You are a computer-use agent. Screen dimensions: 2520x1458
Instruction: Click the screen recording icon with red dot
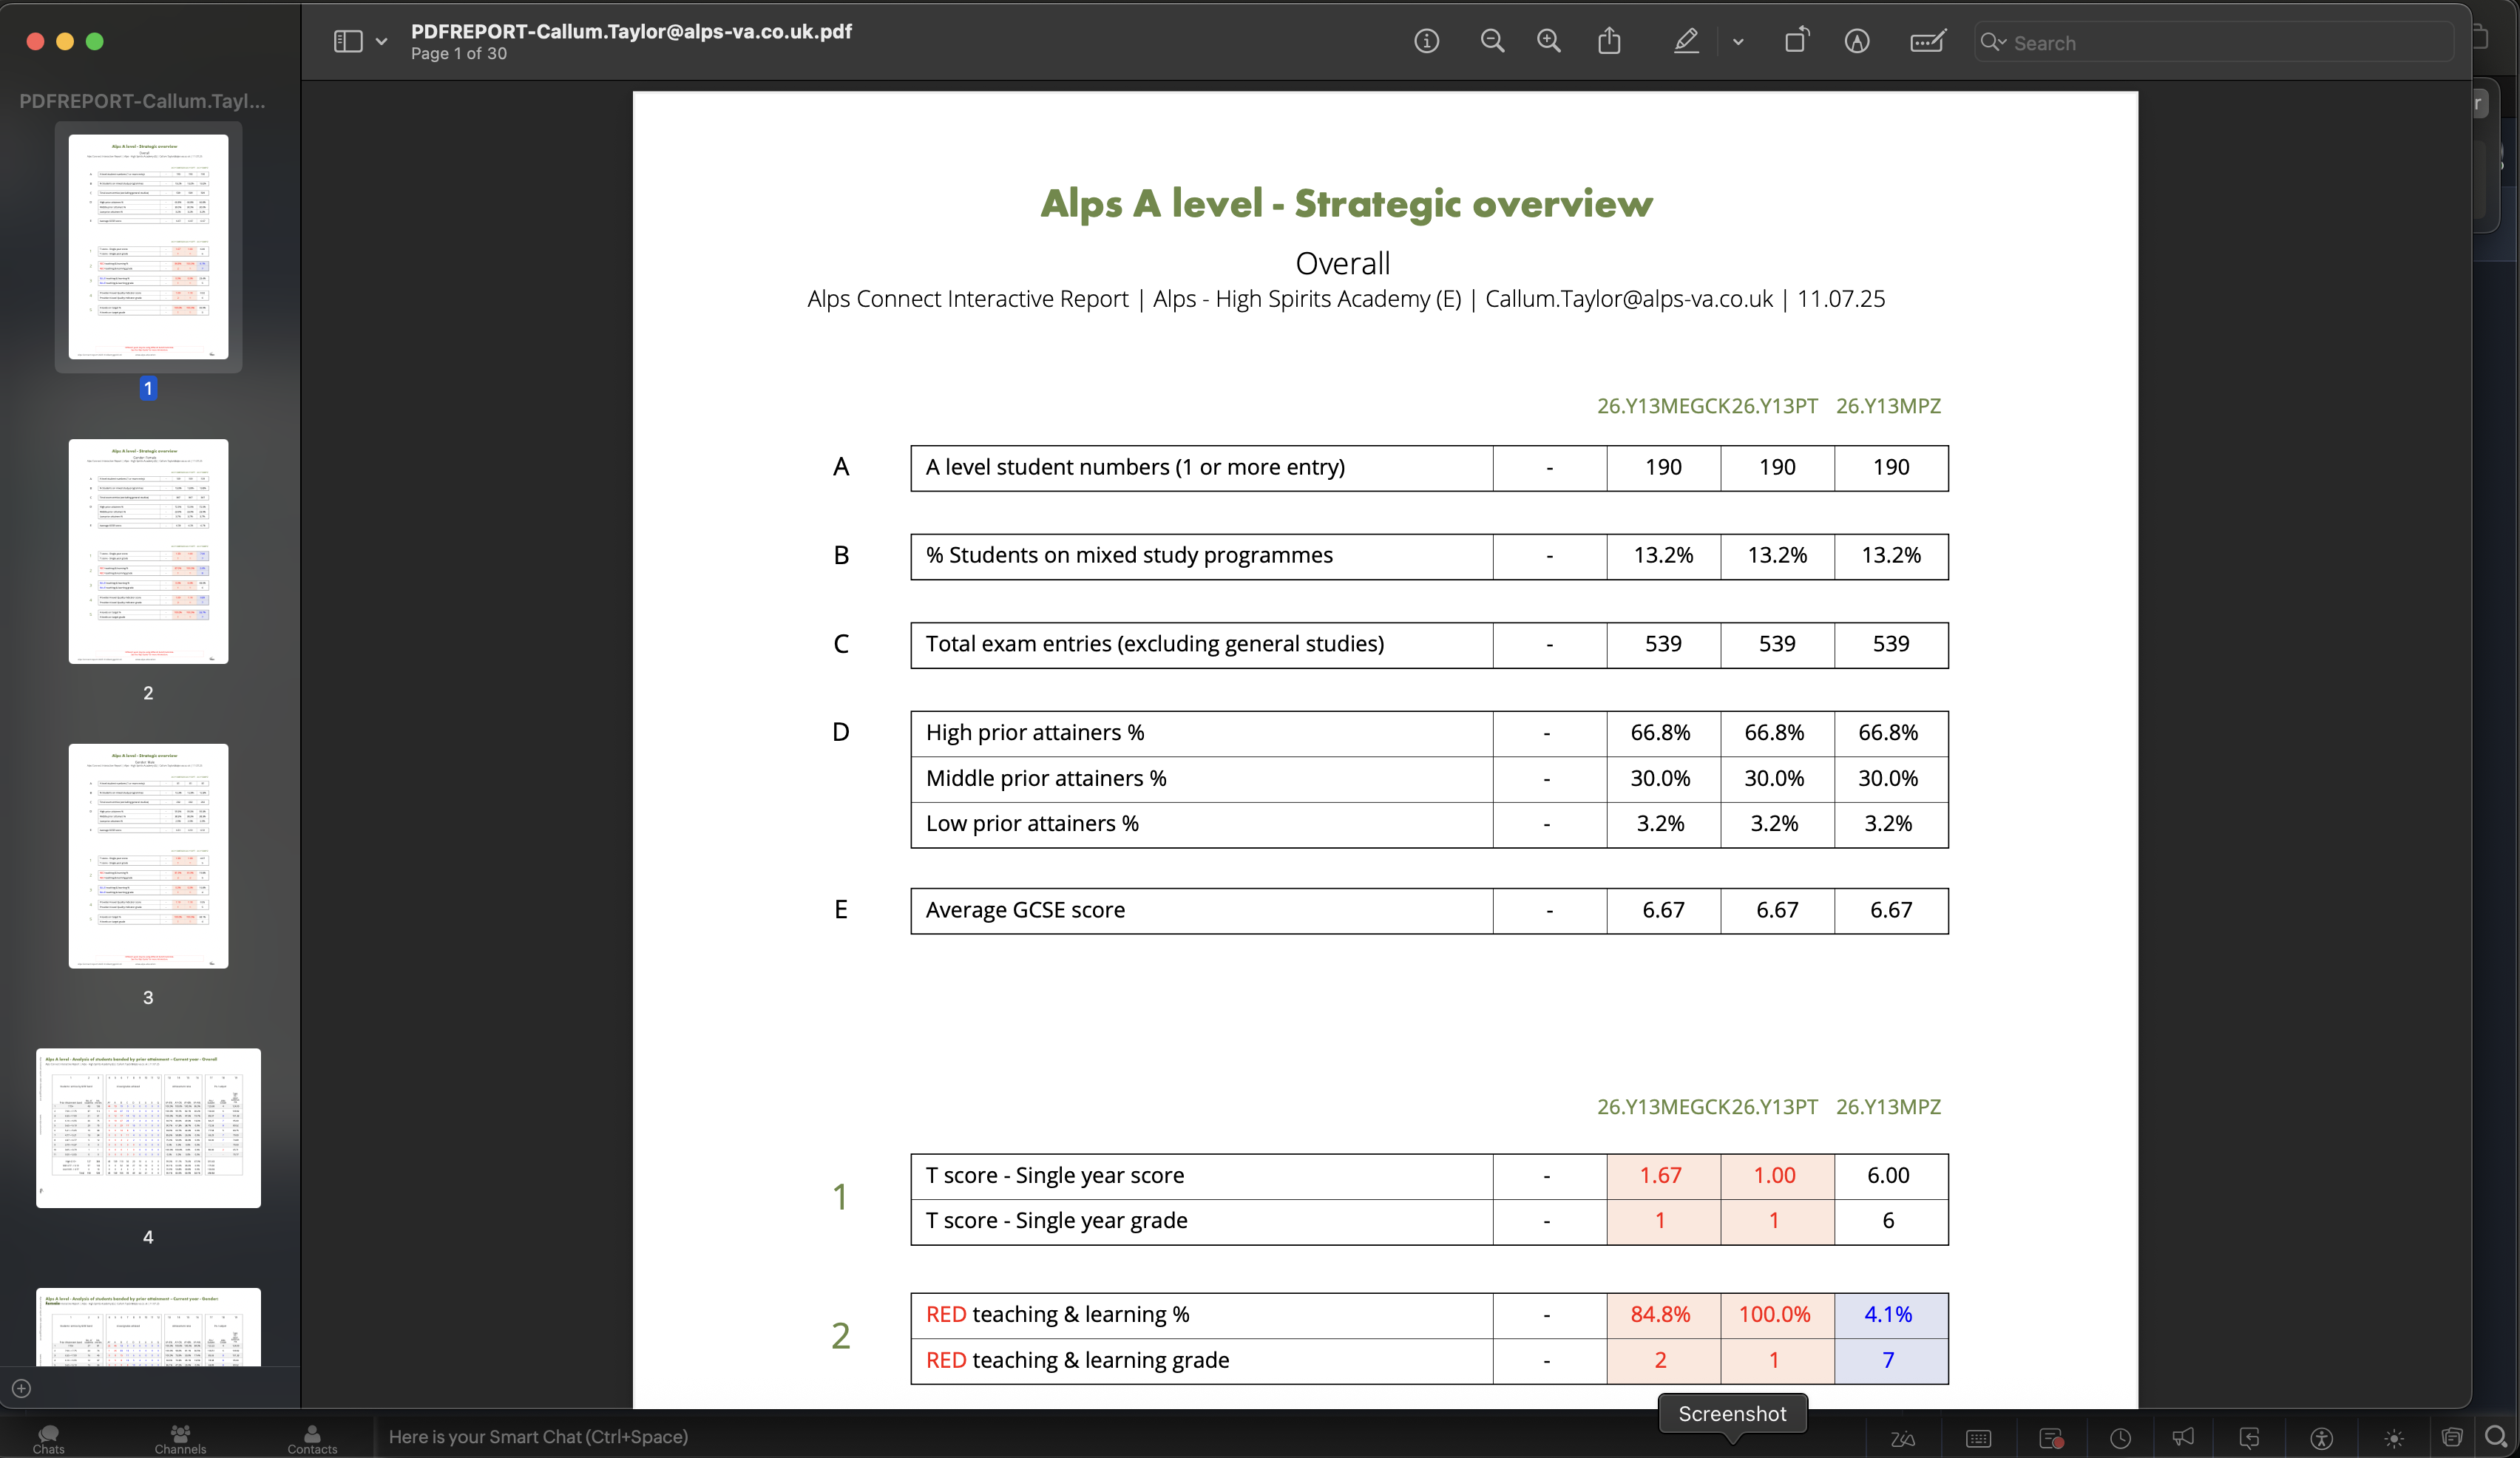(x=2051, y=1438)
